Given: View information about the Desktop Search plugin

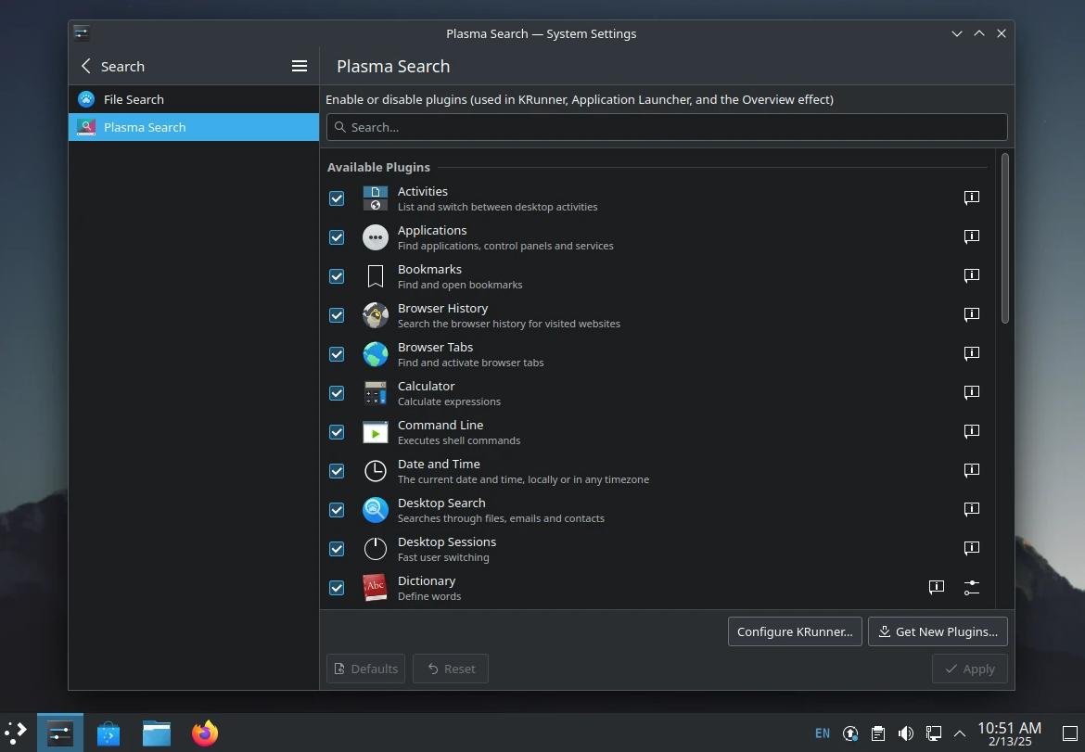Looking at the screenshot, I should tap(971, 509).
